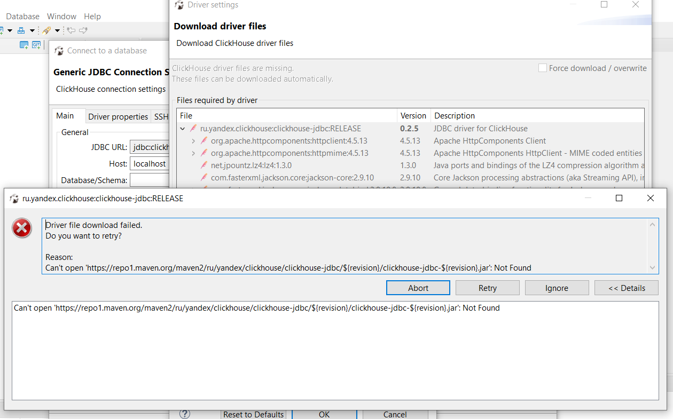Click the create new project icon
The width and height of the screenshot is (673, 419).
coord(24,45)
